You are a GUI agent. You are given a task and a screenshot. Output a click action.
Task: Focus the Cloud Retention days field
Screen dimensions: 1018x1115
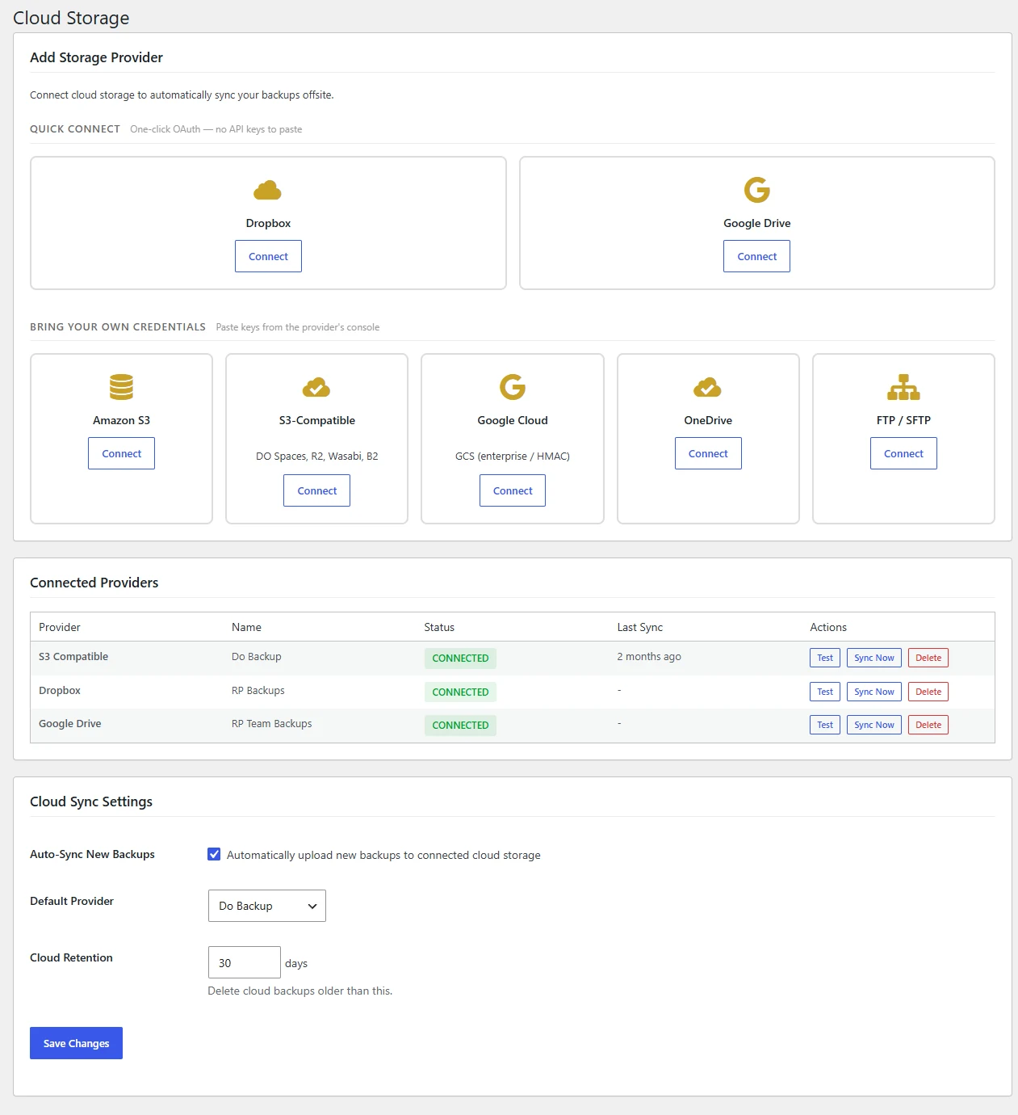pos(245,962)
